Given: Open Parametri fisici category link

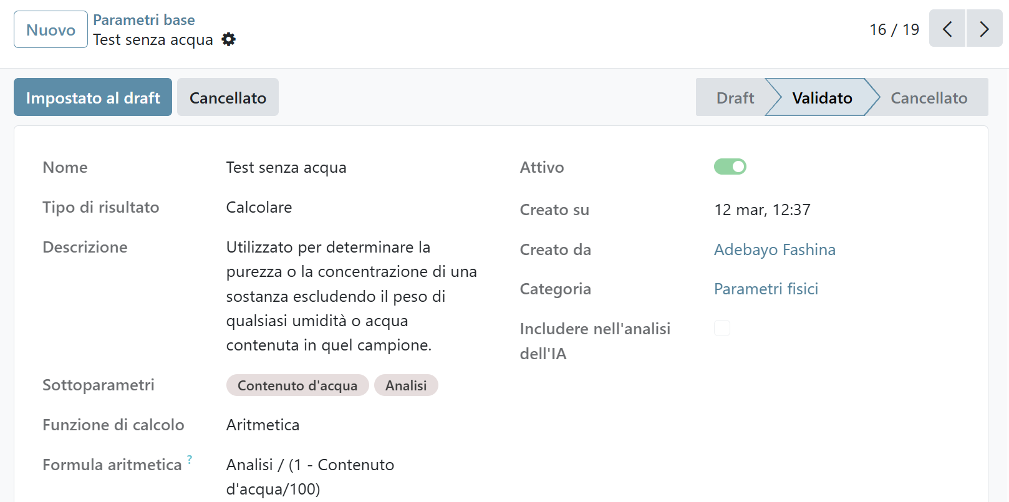Looking at the screenshot, I should [765, 289].
